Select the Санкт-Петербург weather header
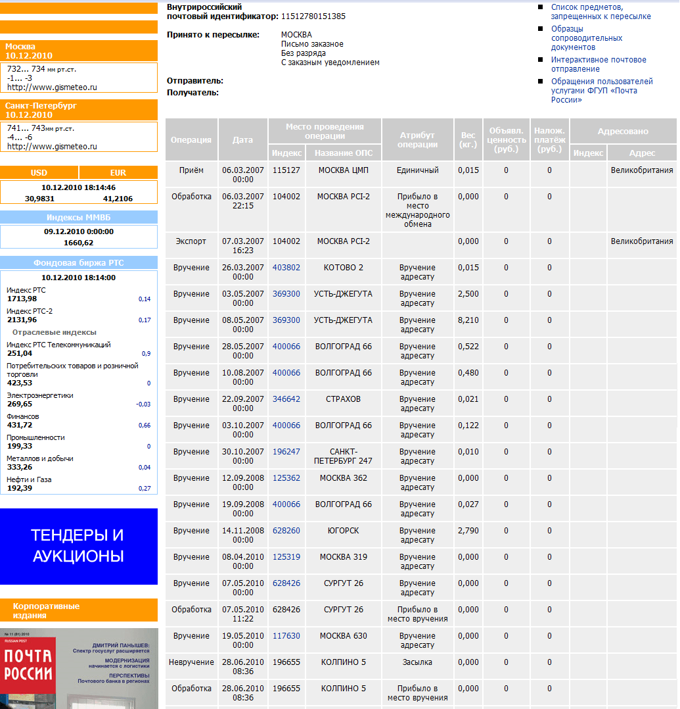Screen dimensions: 680x709 pyautogui.click(x=79, y=110)
